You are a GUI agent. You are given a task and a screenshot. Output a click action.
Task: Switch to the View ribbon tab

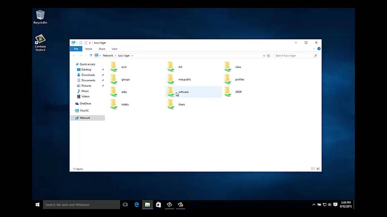coord(114,49)
